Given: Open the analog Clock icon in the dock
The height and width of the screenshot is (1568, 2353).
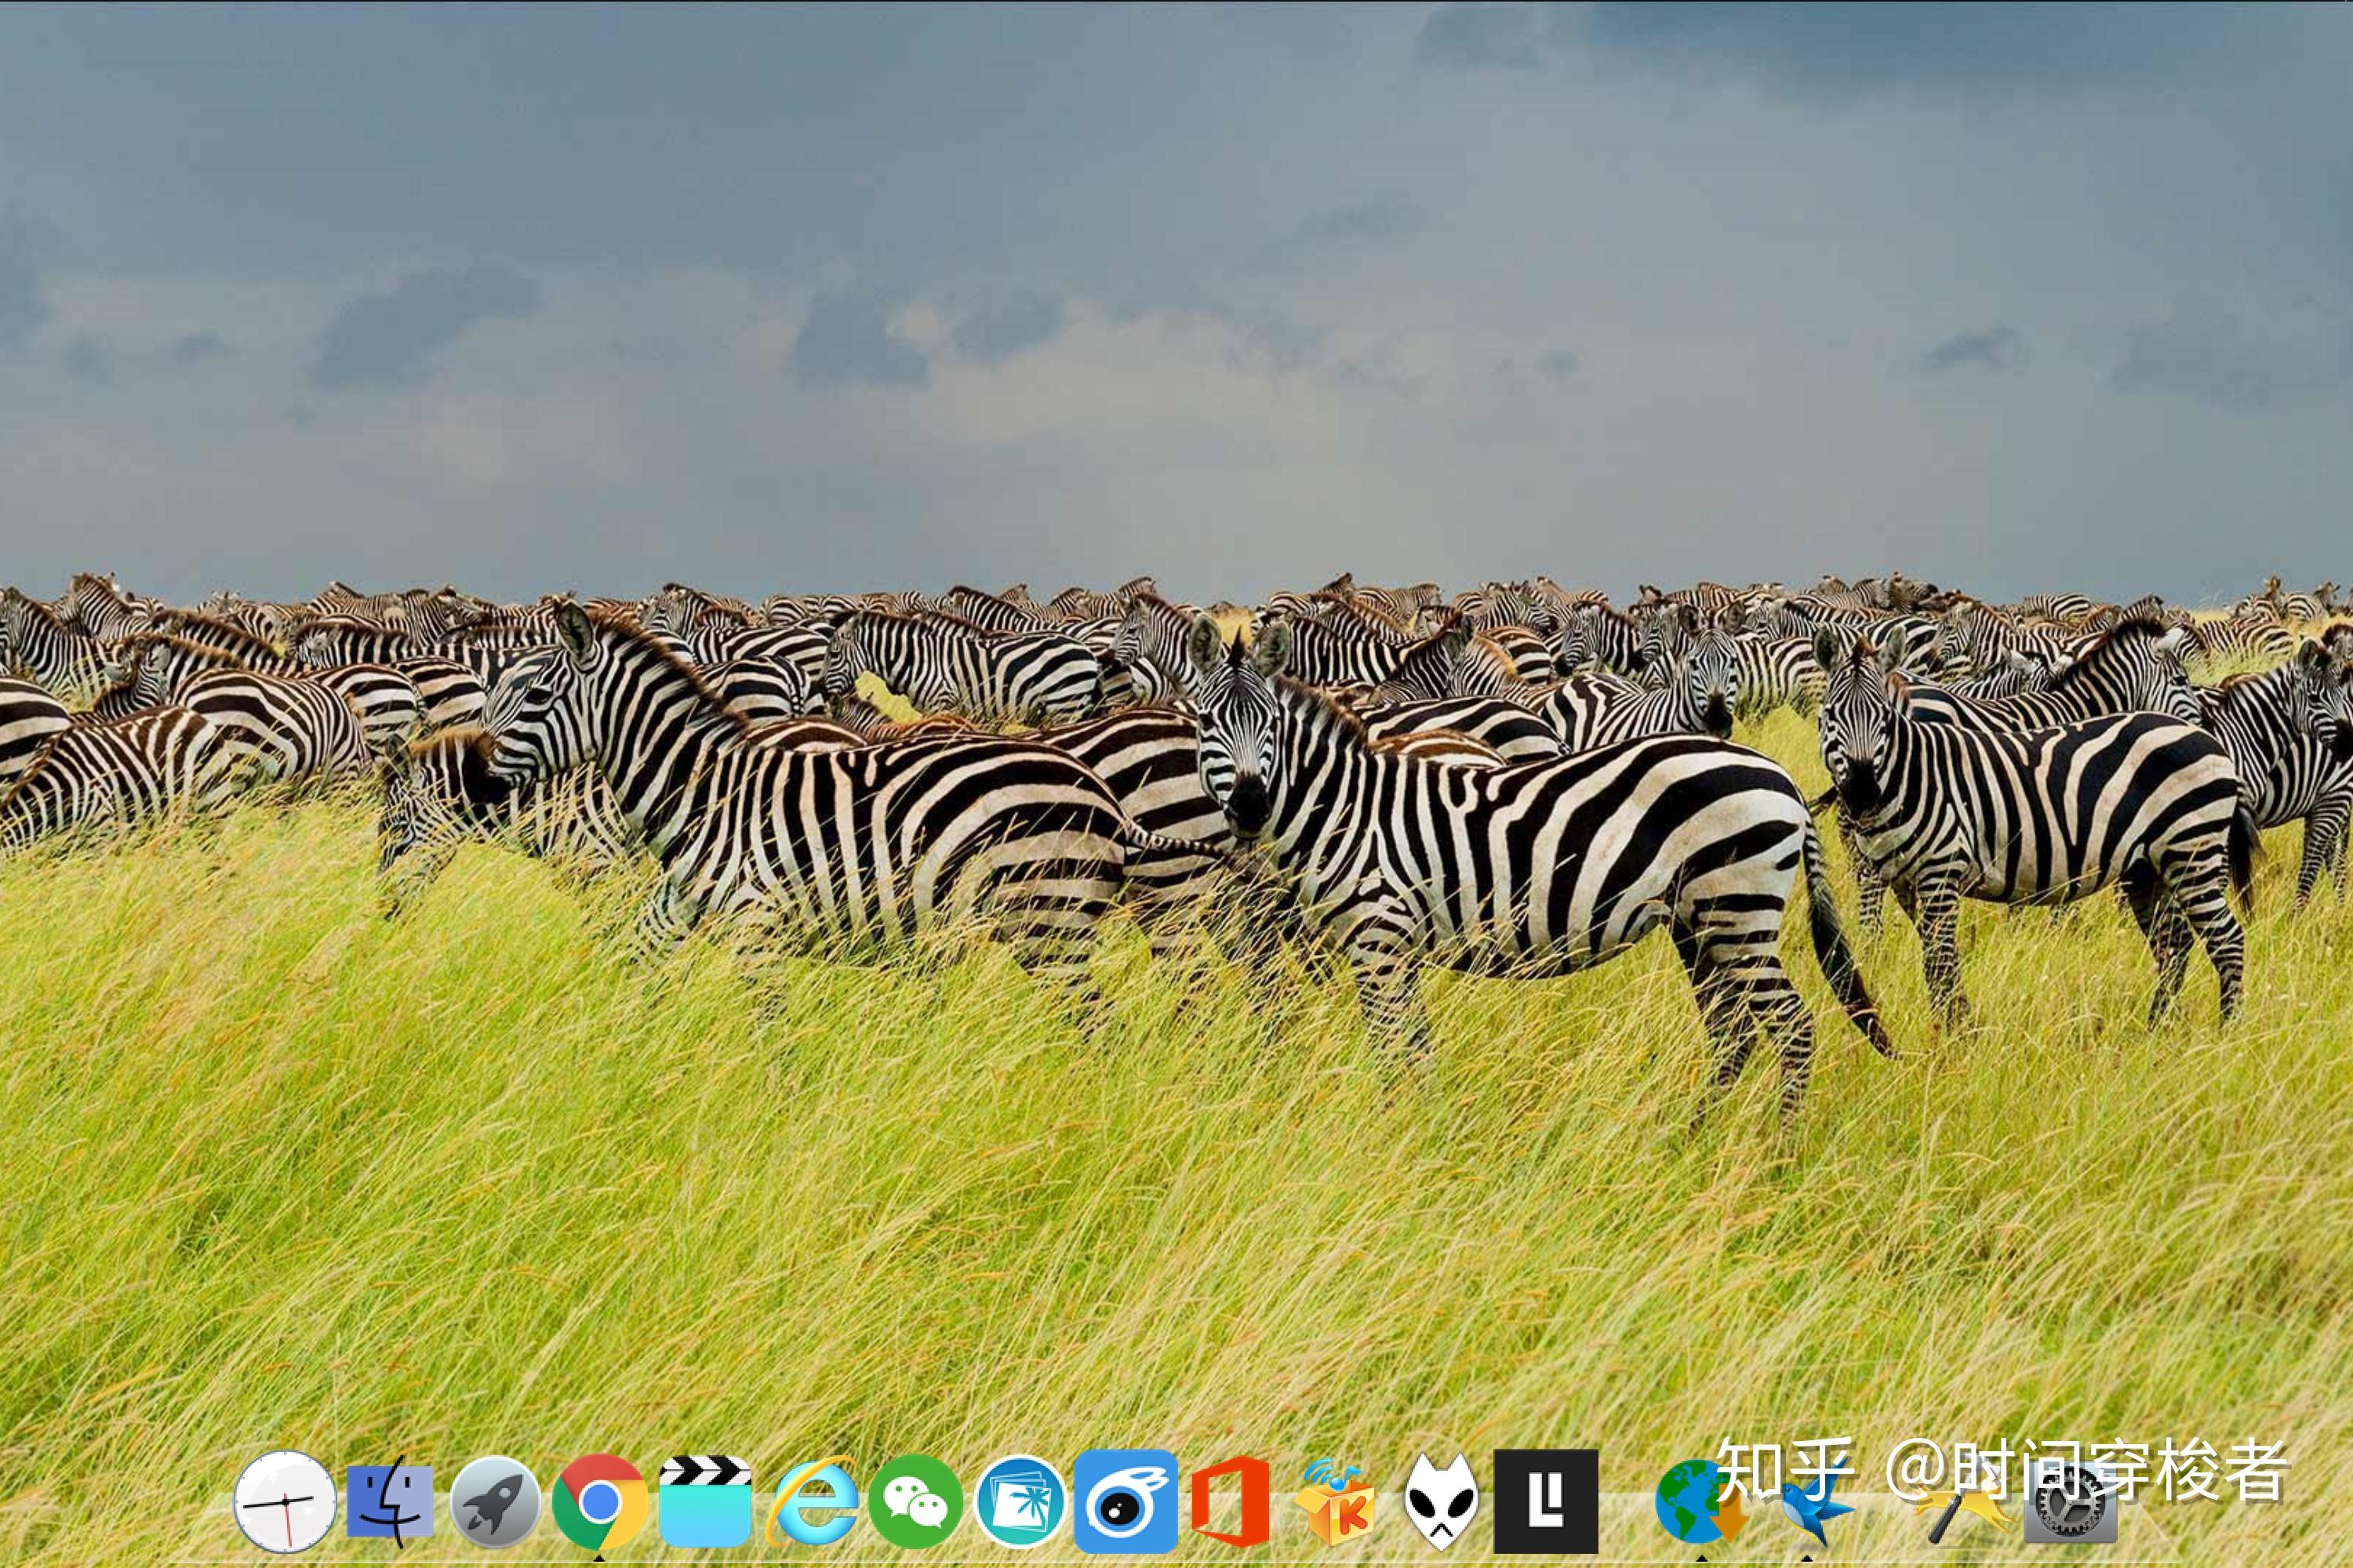Looking at the screenshot, I should click(285, 1501).
